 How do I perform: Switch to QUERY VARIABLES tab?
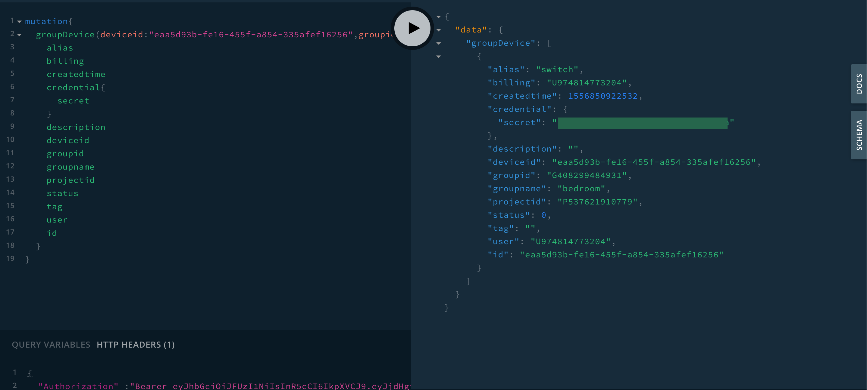(x=51, y=345)
